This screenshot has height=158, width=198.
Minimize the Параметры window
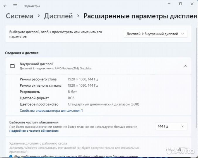(169, 4)
